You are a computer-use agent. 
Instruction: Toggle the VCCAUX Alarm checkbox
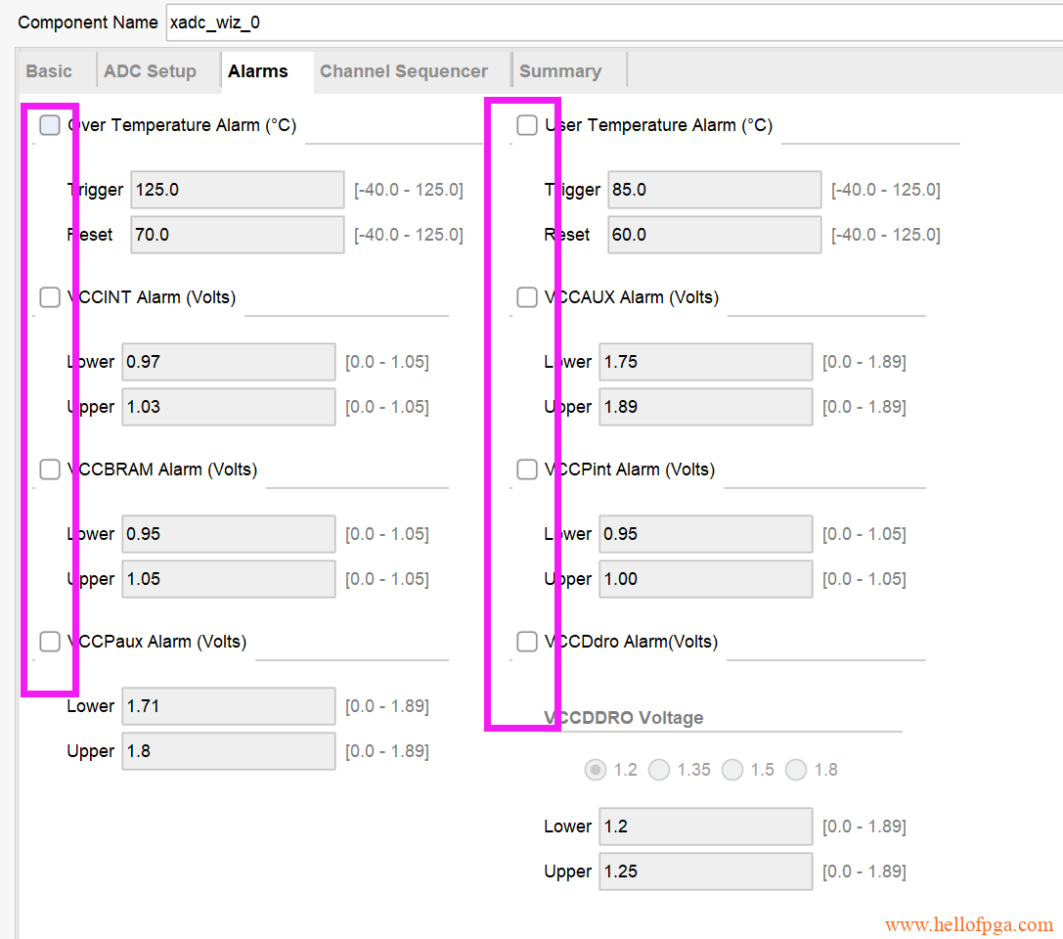pyautogui.click(x=527, y=297)
